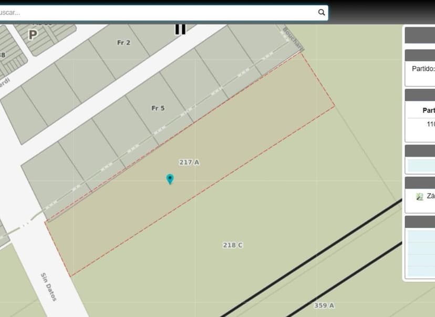Viewport: 435px width, 317px height.
Task: Click the search magnifier icon
Action: (x=321, y=12)
